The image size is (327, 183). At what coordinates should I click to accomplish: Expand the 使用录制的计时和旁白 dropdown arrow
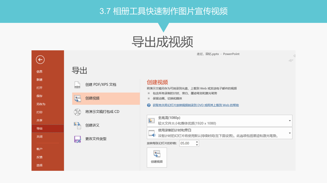290,133
